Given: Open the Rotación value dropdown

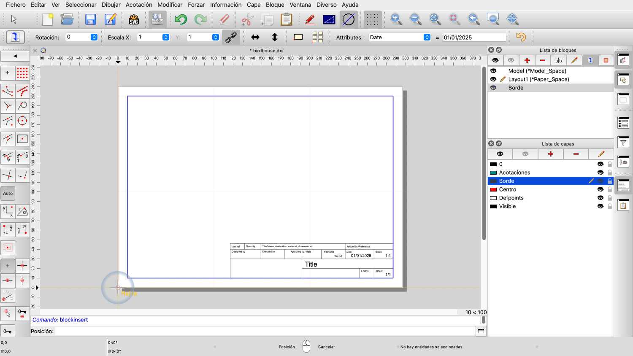Looking at the screenshot, I should coord(94,37).
